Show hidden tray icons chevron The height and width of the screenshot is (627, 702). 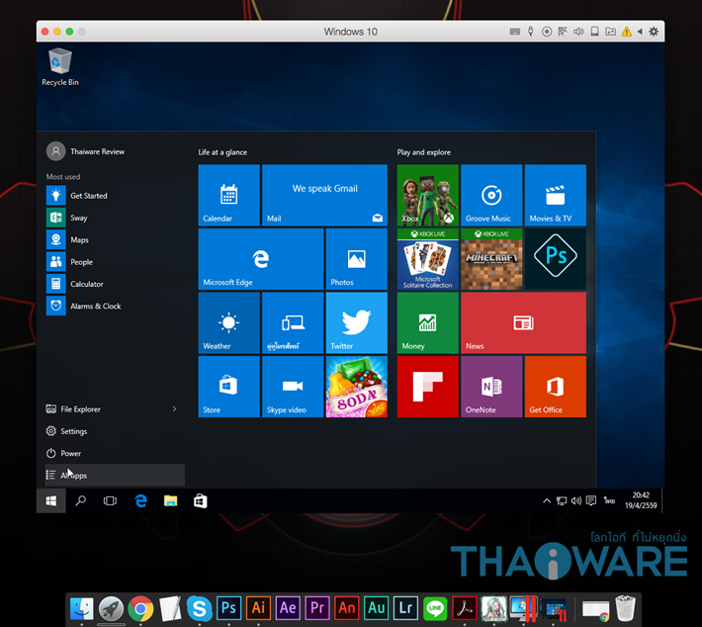547,500
